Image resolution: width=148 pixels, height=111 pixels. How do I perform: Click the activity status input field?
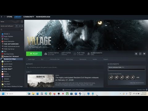tap(65, 68)
